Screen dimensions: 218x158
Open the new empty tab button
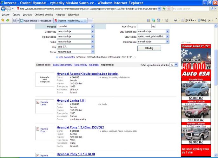click(x=90, y=21)
